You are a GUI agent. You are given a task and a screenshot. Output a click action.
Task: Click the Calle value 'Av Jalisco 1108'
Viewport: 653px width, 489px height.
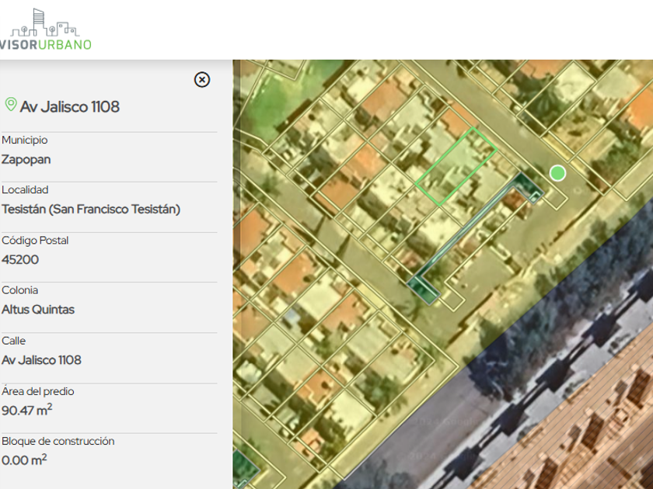[x=41, y=359]
